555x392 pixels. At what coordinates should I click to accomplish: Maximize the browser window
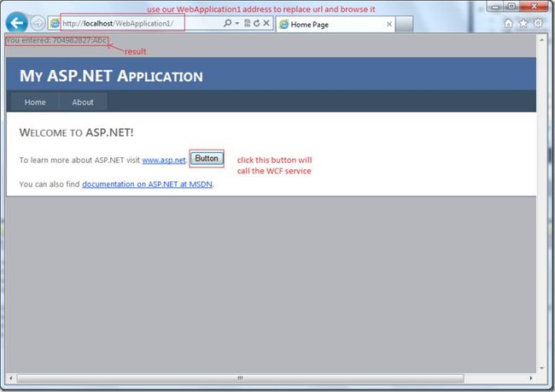(x=511, y=6)
